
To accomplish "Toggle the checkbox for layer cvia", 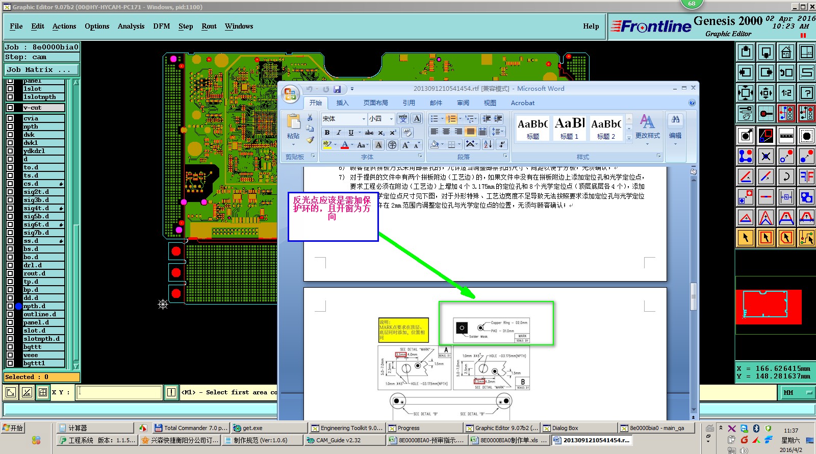I will tap(10, 118).
